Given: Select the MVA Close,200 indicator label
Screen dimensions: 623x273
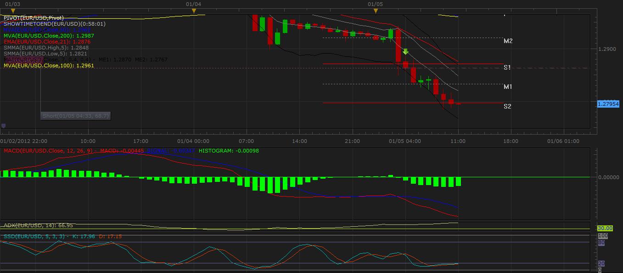Looking at the screenshot, I should tap(49, 36).
